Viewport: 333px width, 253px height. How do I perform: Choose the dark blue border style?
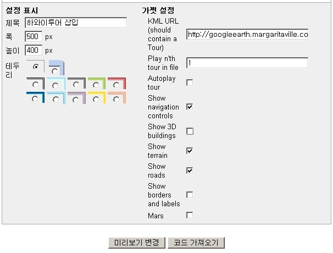tap(35, 99)
